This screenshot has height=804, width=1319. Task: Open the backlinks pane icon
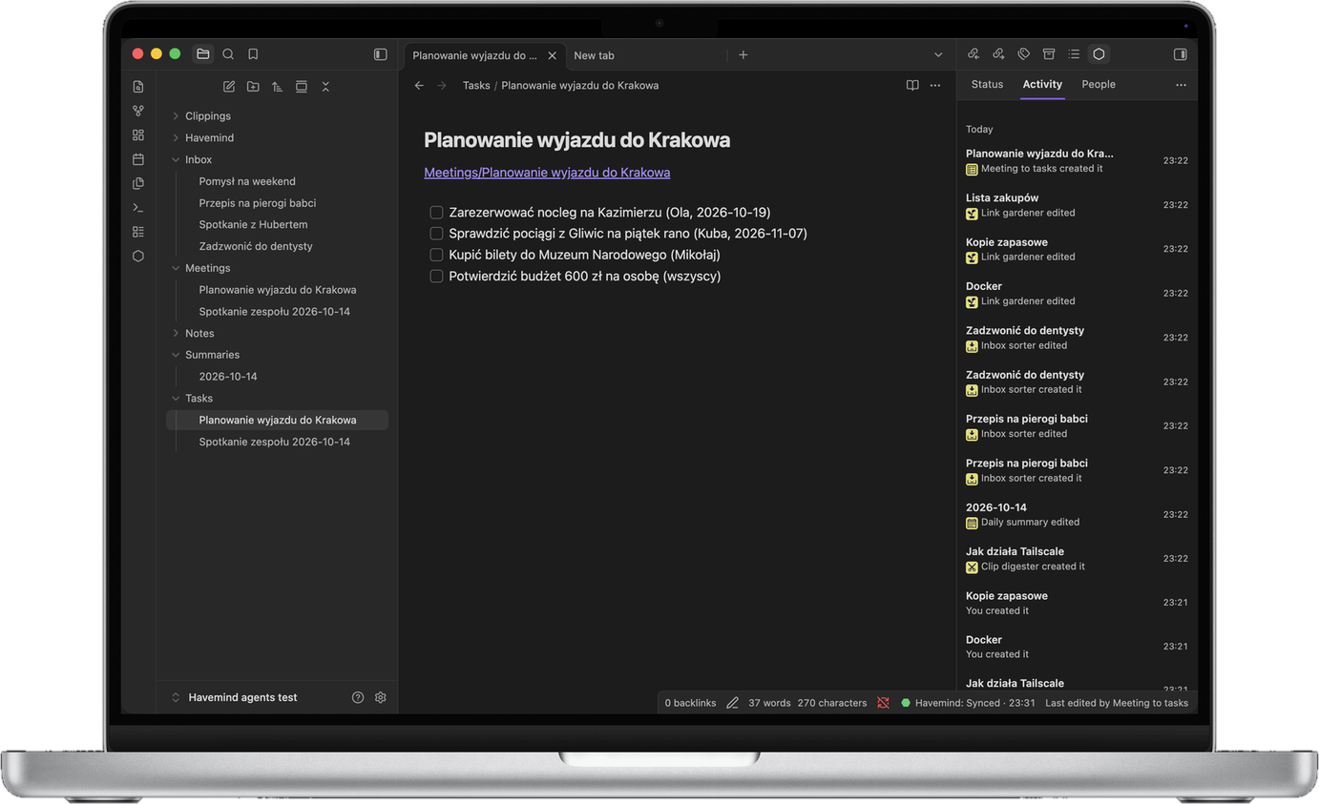pyautogui.click(x=973, y=54)
